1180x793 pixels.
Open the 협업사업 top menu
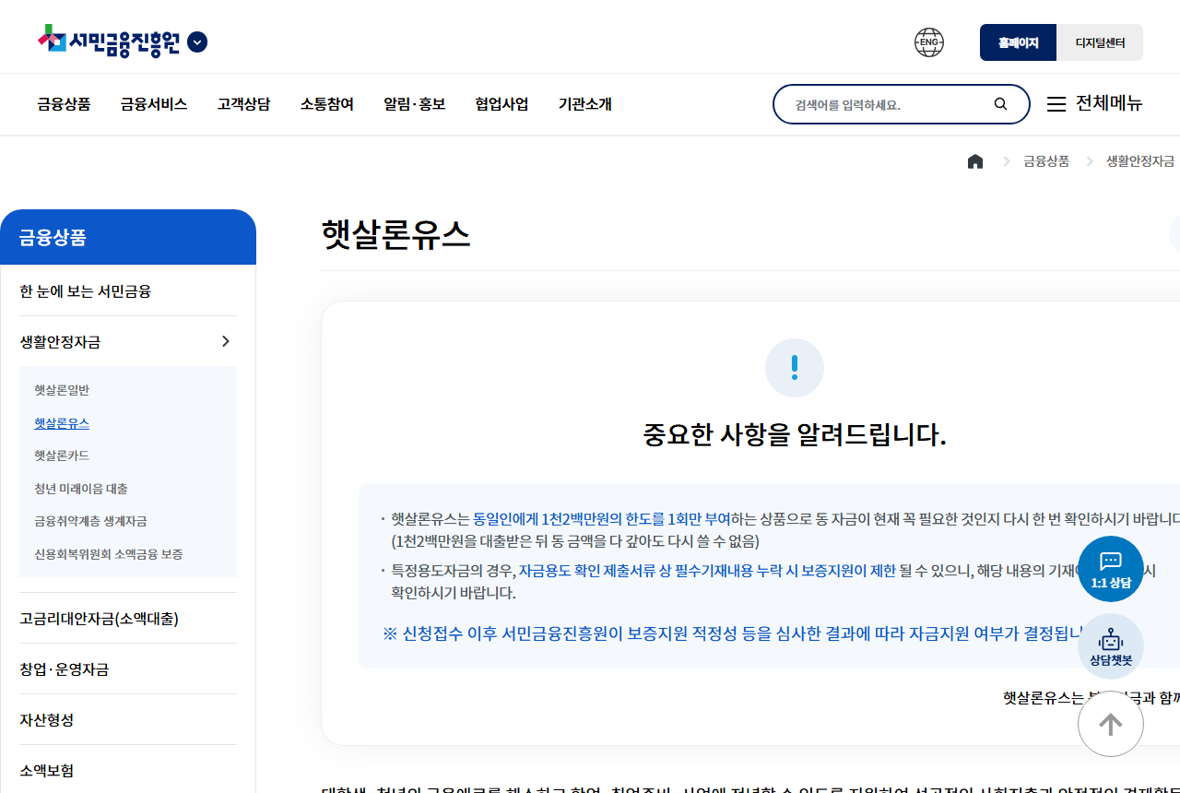point(502,104)
